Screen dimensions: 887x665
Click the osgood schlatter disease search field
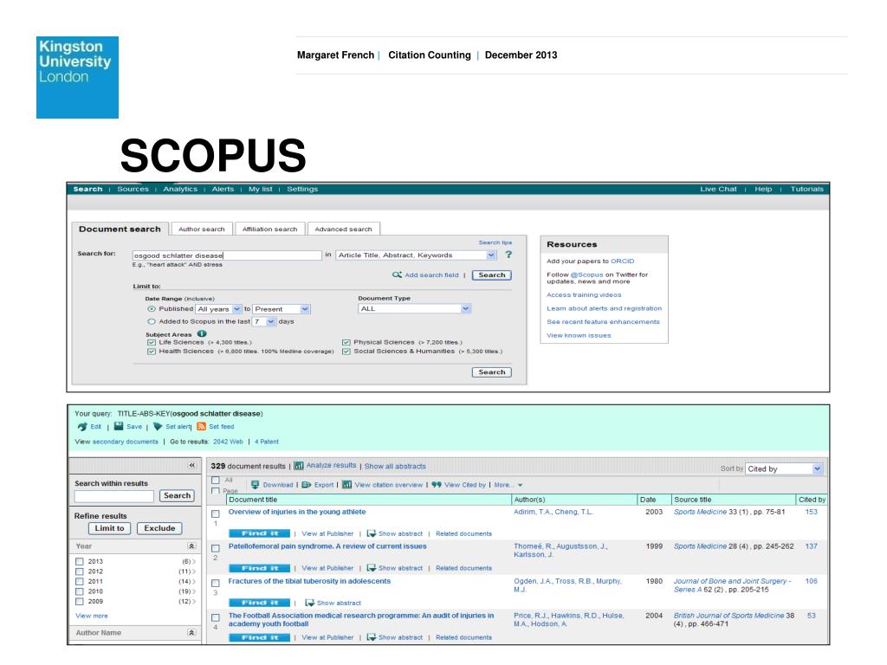pos(227,255)
